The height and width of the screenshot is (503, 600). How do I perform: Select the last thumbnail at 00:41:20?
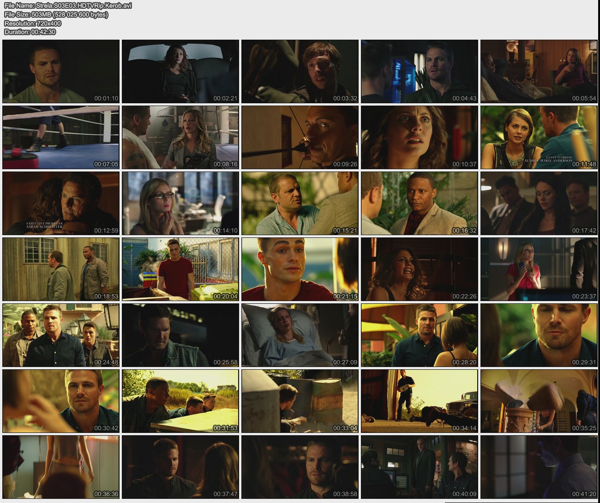click(539, 467)
